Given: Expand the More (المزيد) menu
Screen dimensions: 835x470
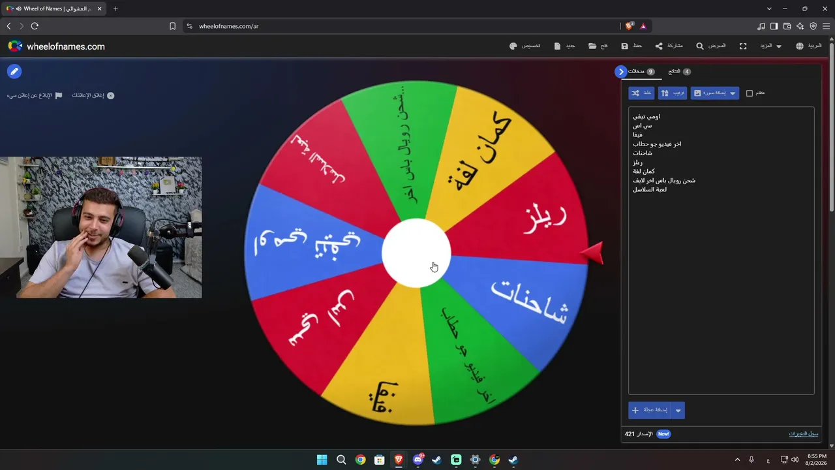Looking at the screenshot, I should (770, 46).
